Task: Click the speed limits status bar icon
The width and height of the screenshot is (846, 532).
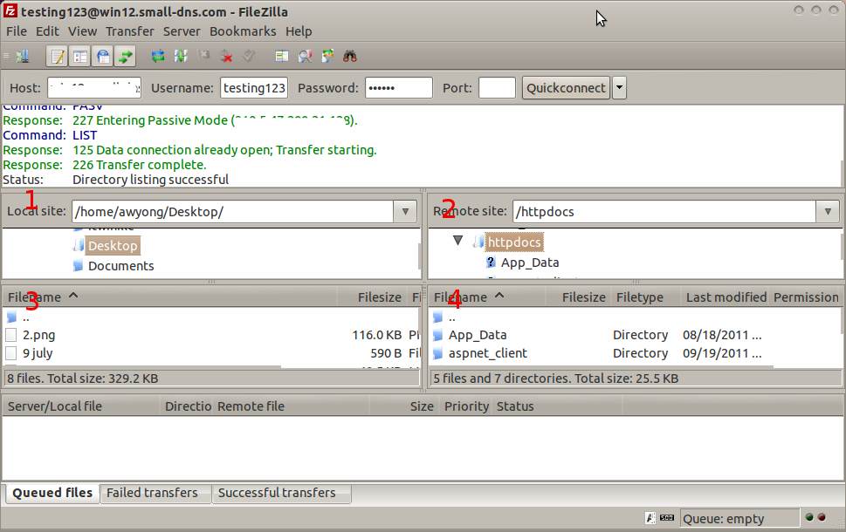Action: 667,518
